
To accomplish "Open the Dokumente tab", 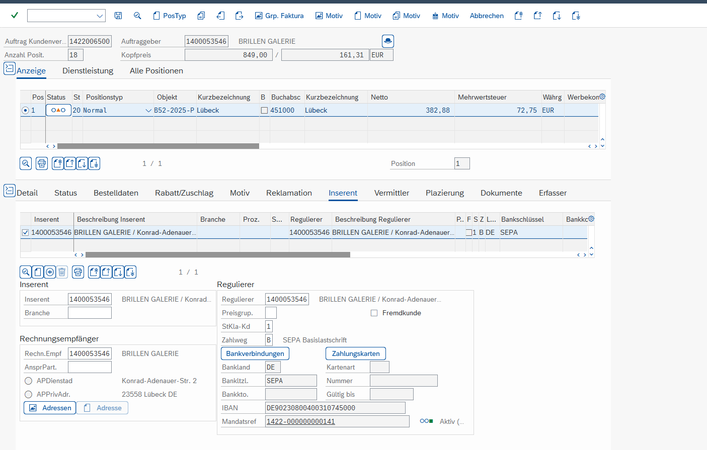I will click(501, 193).
